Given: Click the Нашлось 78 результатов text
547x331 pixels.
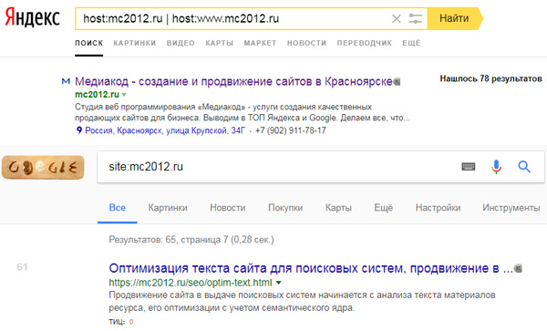Looking at the screenshot, I should (490, 78).
